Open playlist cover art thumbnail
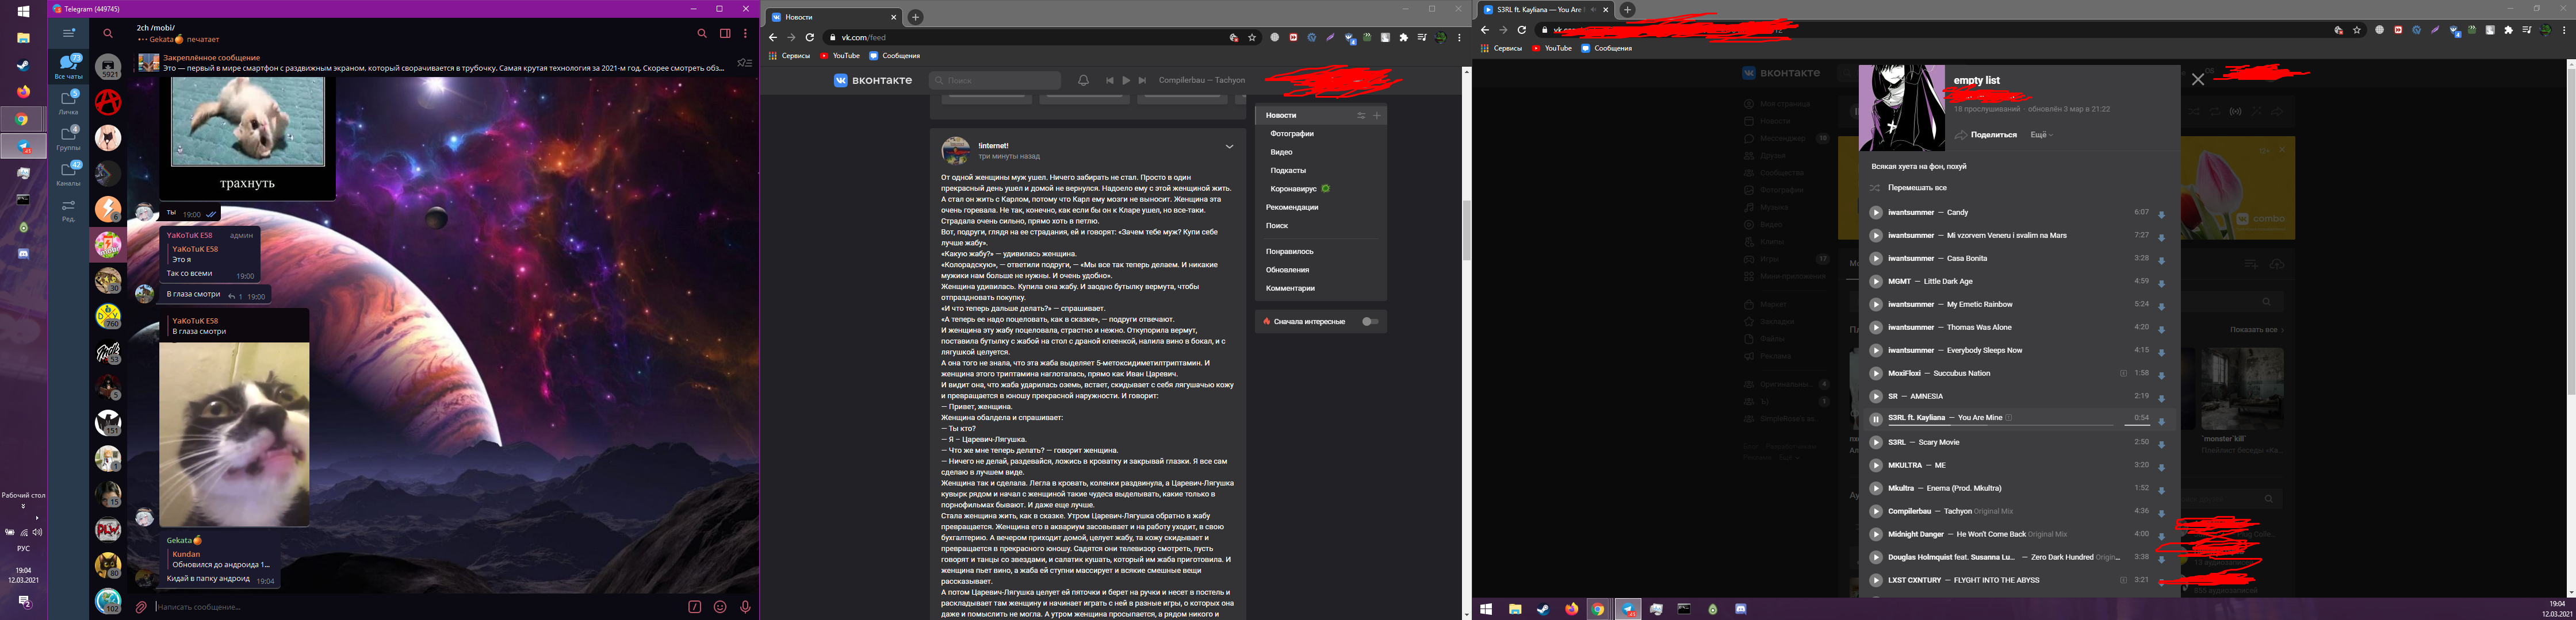Screen dimensions: 2576x620 coord(1902,108)
